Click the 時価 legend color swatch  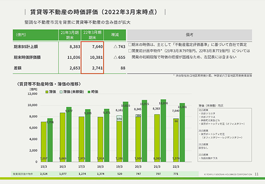click(89, 92)
